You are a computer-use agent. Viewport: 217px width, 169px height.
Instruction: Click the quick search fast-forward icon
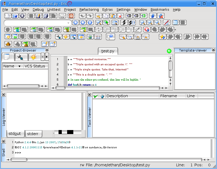75,22
